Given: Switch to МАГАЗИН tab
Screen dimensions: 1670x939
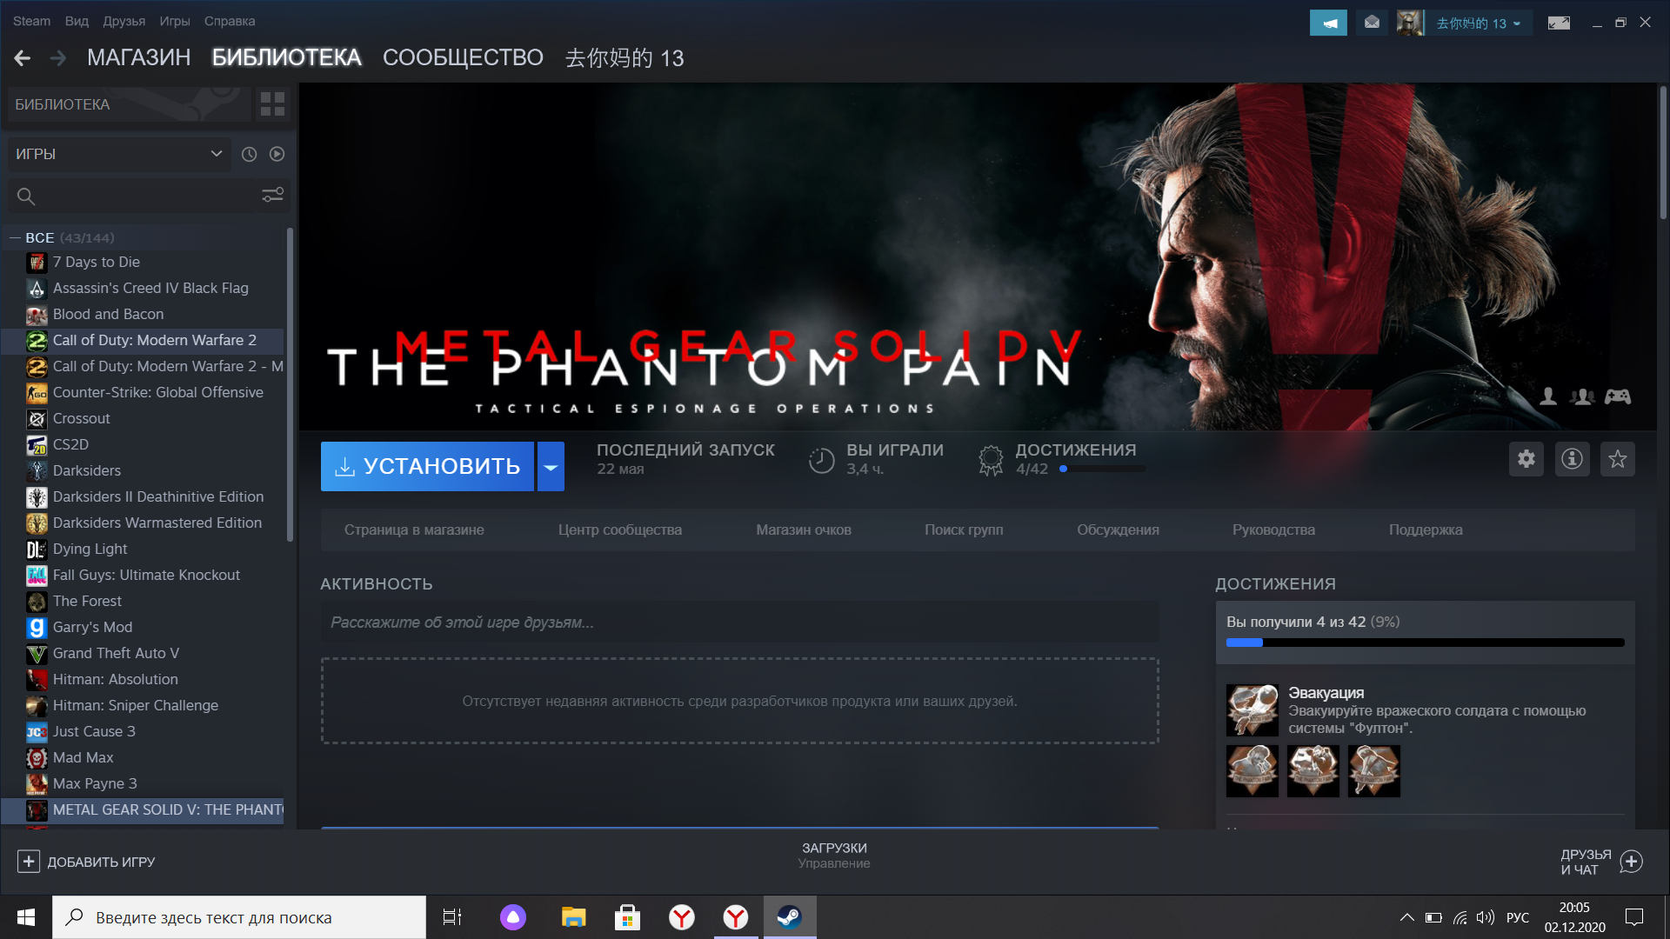Looking at the screenshot, I should pos(139,58).
